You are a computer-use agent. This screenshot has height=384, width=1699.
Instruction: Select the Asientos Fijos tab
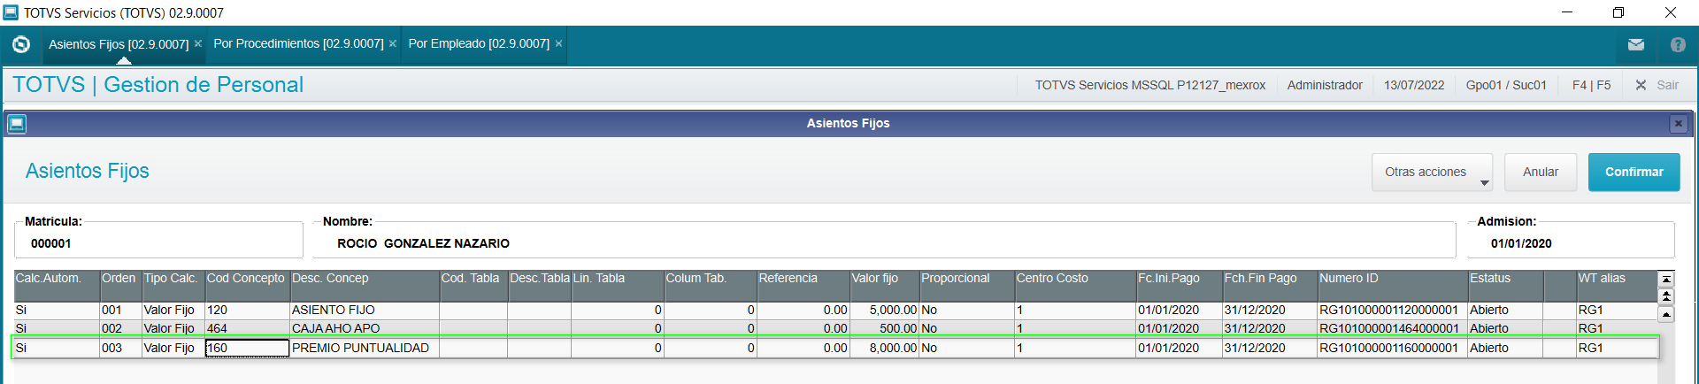[x=119, y=44]
